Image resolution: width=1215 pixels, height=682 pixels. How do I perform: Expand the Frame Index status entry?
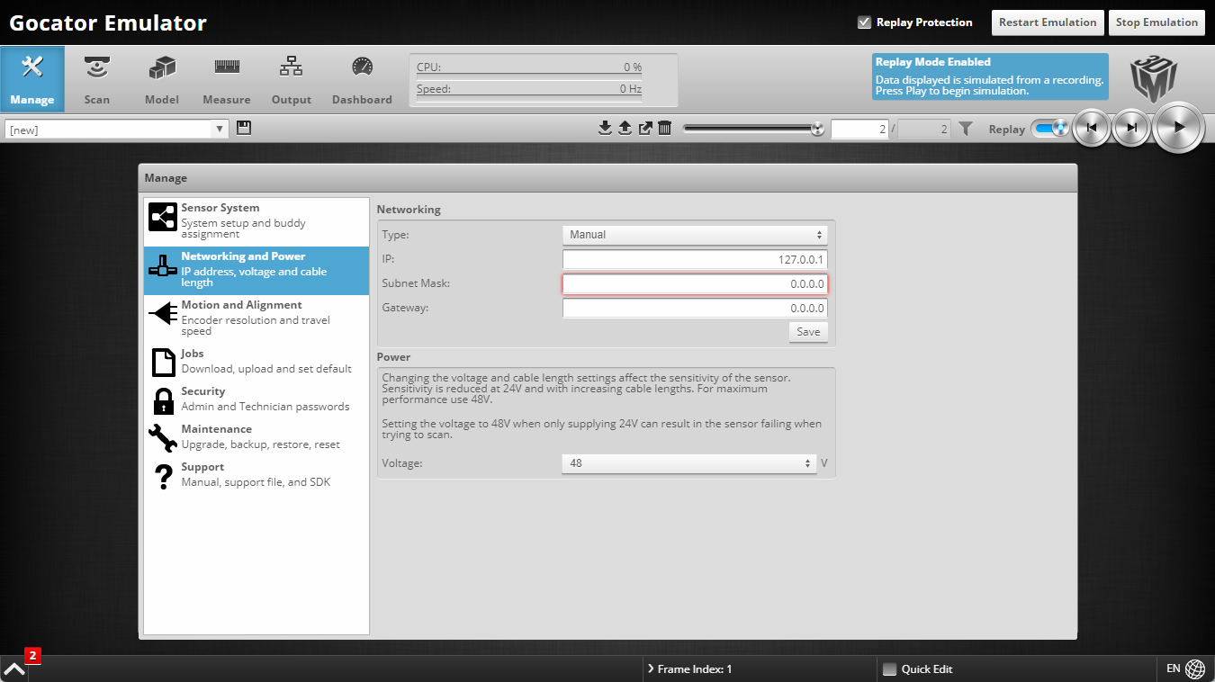[x=688, y=669]
